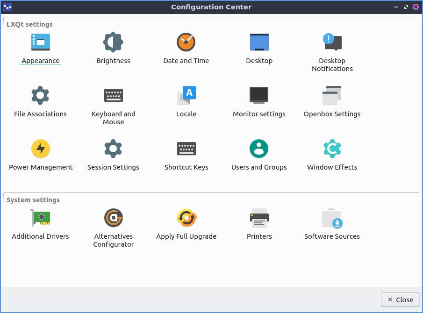Launch Window Effects settings
This screenshot has height=313, width=423.
pyautogui.click(x=332, y=149)
